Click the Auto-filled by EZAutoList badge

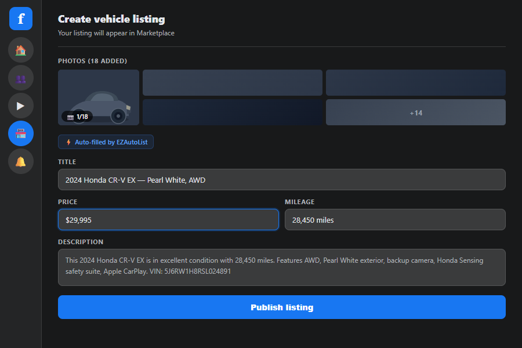[x=106, y=142]
